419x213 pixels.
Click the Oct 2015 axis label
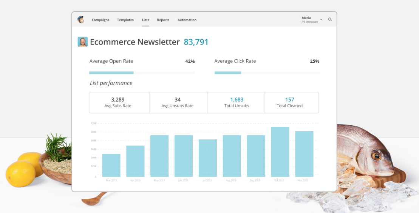pos(279,181)
